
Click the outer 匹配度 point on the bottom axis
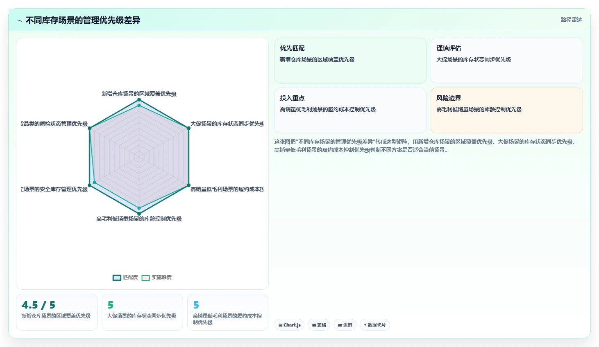[x=139, y=214]
